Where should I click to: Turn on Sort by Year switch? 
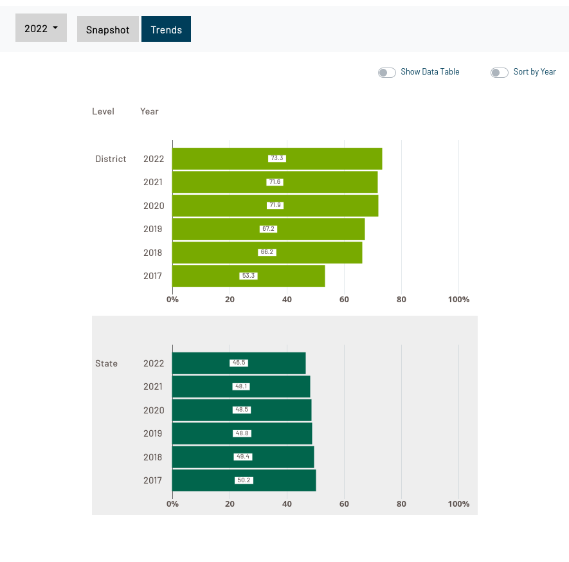(x=499, y=73)
